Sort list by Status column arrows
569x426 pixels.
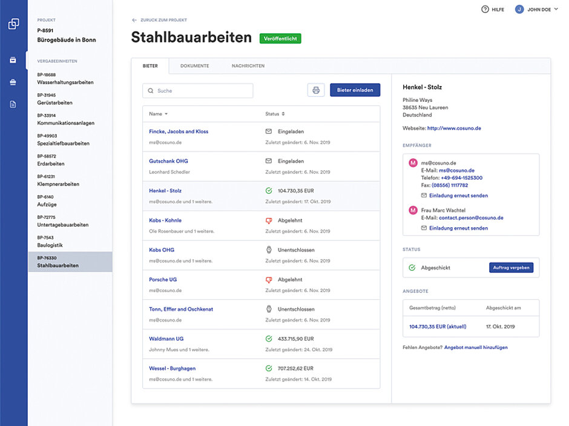(283, 114)
